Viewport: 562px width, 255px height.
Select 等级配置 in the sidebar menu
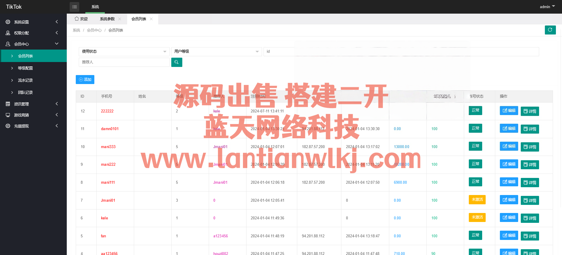pos(26,68)
